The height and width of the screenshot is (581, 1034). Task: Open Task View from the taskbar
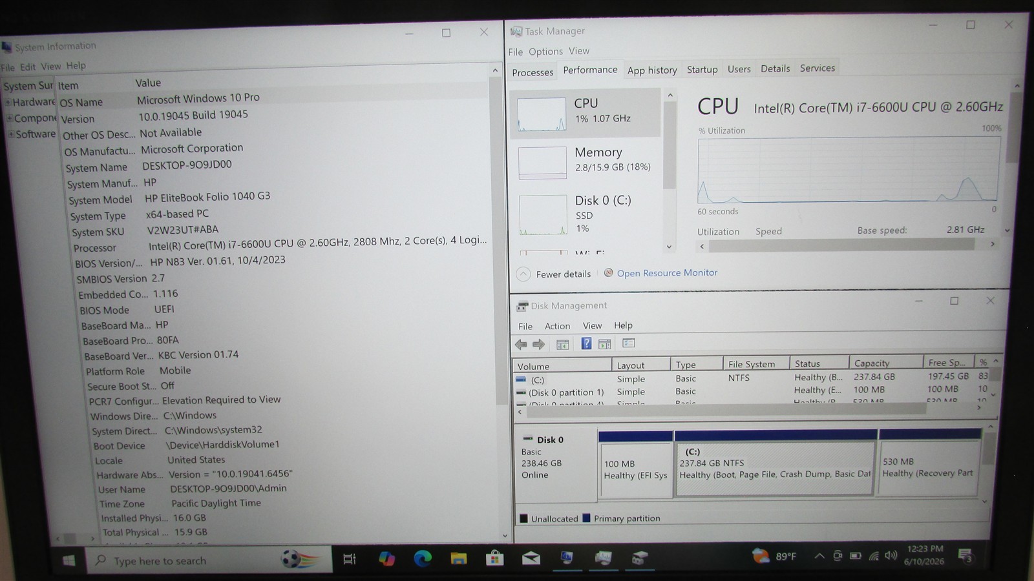(350, 559)
